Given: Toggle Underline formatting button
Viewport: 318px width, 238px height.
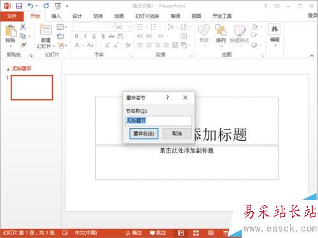Looking at the screenshot, I should point(94,36).
